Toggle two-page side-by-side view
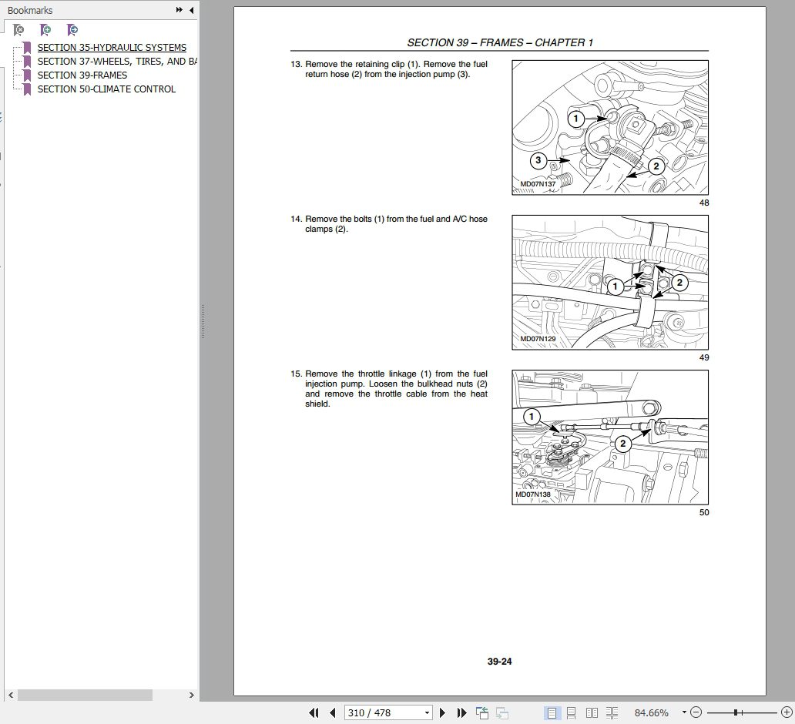 [592, 712]
